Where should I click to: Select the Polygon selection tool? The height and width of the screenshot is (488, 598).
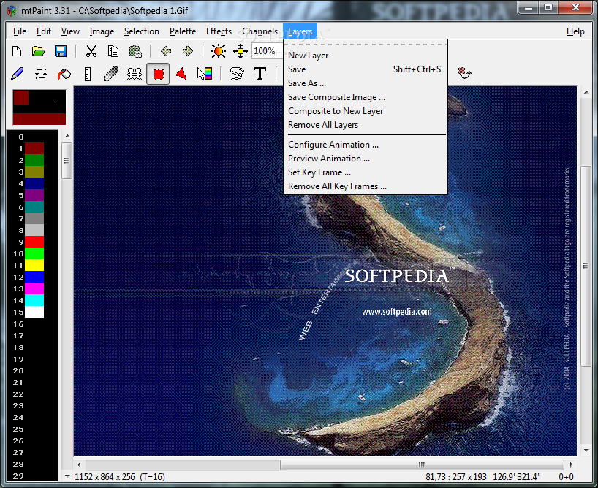pos(181,74)
